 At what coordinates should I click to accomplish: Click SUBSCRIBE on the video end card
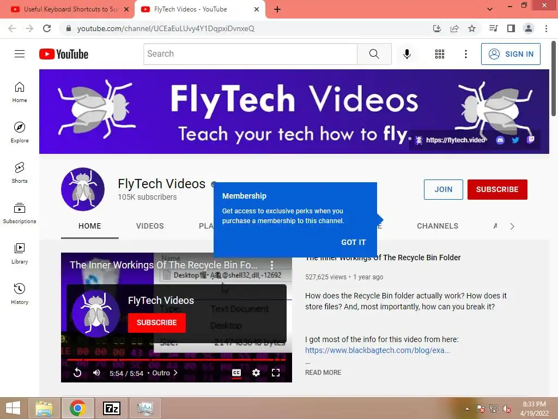(x=156, y=322)
